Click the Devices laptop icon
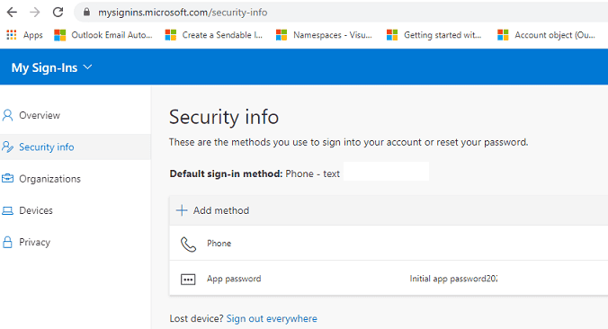 click(x=7, y=210)
